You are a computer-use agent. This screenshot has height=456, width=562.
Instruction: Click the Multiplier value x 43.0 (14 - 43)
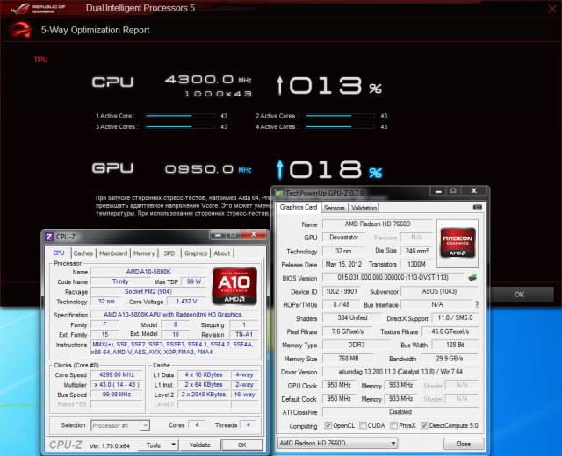(x=117, y=385)
